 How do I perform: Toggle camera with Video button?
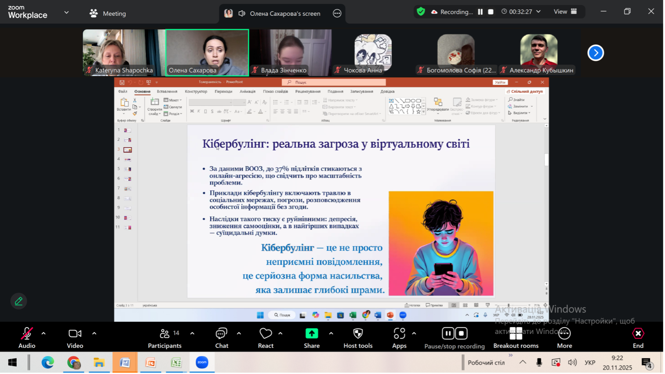[75, 333]
